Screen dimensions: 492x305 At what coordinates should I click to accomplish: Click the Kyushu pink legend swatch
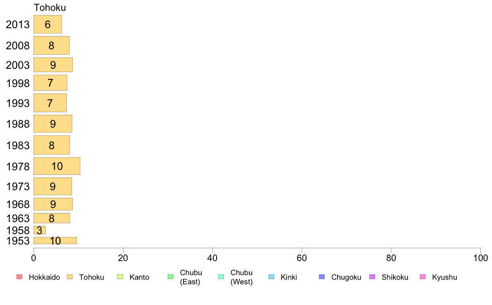point(423,277)
